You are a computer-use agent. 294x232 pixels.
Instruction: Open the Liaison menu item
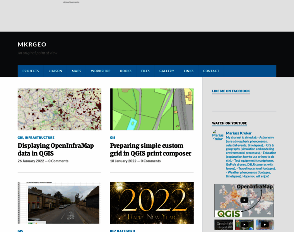pyautogui.click(x=55, y=71)
